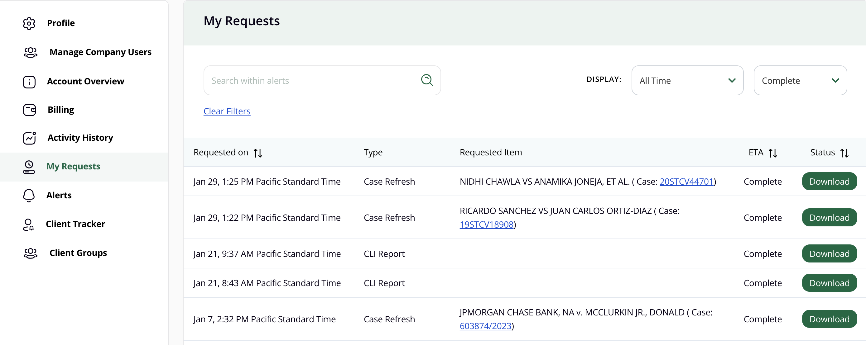Open the Client Tracker person icon

tap(29, 224)
